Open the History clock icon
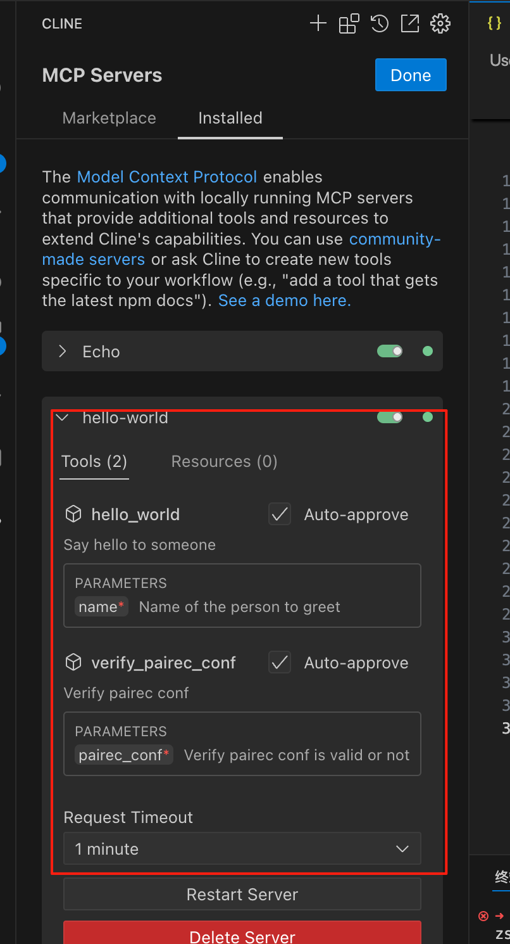This screenshot has height=944, width=510. [x=379, y=24]
